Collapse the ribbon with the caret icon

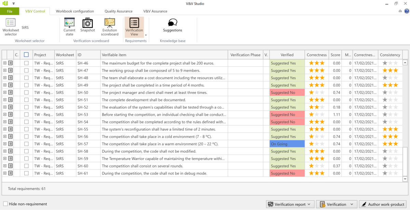(400, 11)
